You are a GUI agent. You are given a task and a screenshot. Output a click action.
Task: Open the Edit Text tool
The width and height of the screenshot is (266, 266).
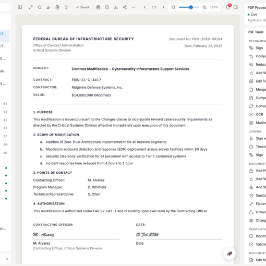(257, 81)
